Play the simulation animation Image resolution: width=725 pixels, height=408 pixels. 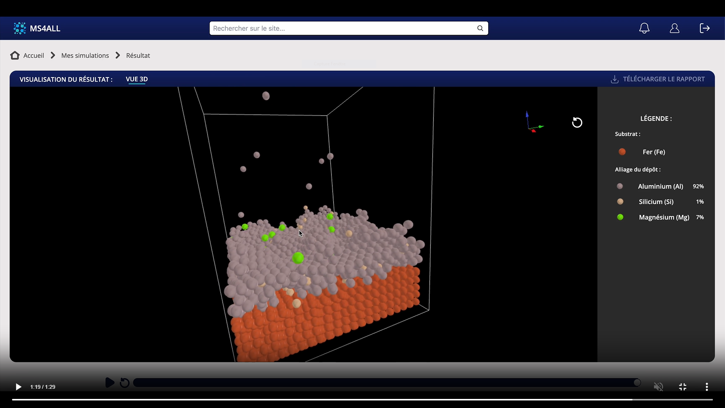coord(110,383)
